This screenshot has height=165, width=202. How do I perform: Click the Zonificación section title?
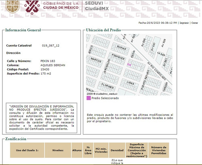tap(16, 139)
